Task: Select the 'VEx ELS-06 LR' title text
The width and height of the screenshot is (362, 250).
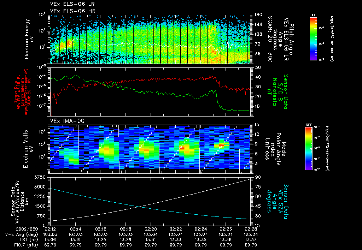Action: tap(72, 4)
